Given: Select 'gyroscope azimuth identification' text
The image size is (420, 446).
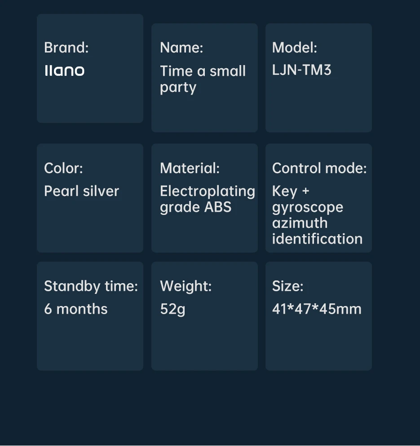Looking at the screenshot, I should coord(317,223).
